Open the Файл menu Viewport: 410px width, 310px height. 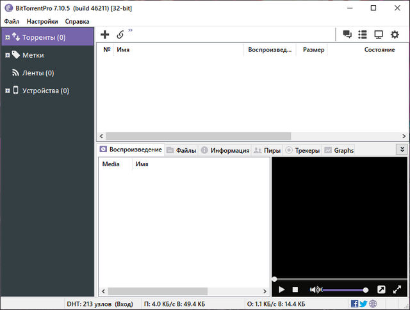coord(12,21)
